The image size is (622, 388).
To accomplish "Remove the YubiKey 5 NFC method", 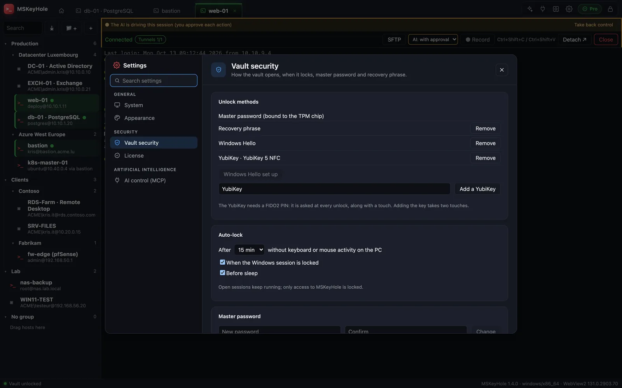I will click(x=485, y=158).
